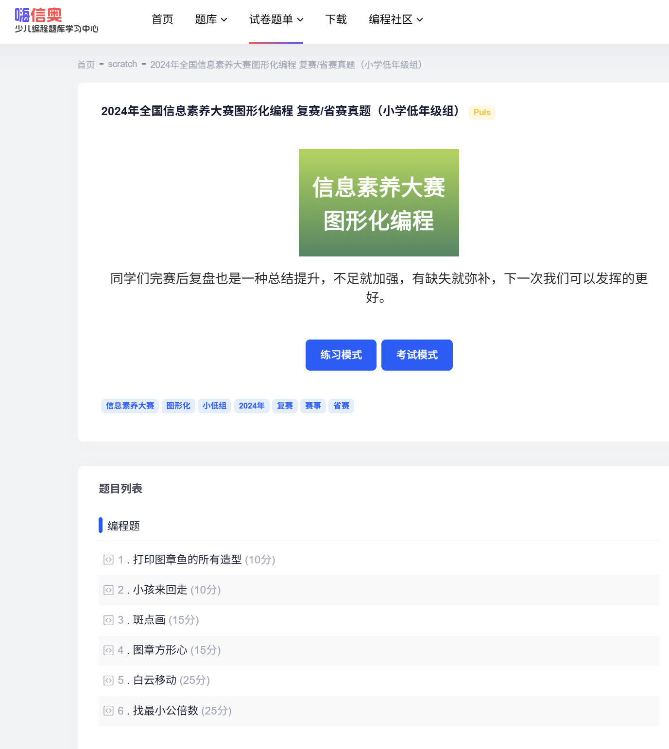Select the 小低组 tag
This screenshot has width=669, height=749.
(214, 406)
